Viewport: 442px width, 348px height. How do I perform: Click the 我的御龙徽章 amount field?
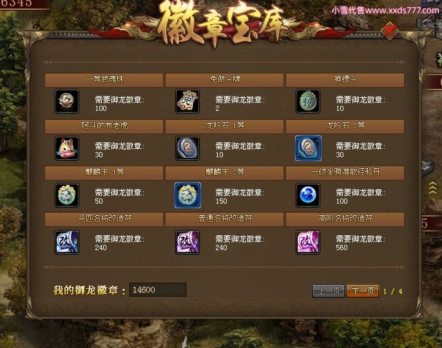158,289
